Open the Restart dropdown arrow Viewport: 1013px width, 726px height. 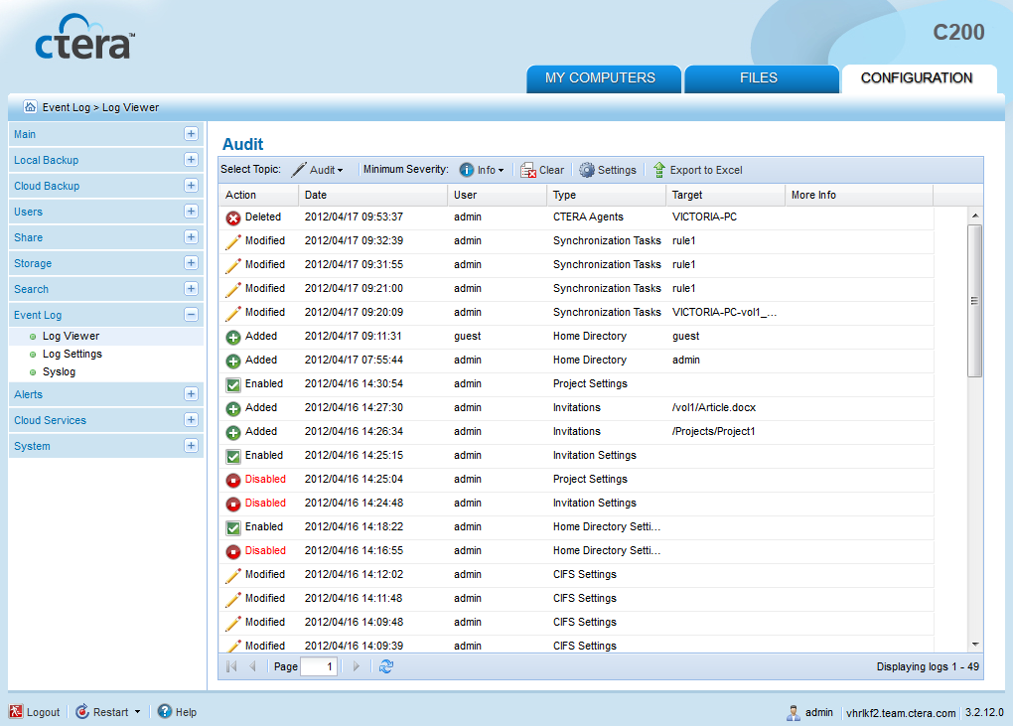137,712
